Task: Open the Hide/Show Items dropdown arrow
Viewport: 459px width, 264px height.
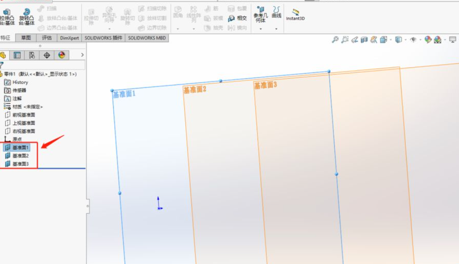Action: click(x=420, y=40)
